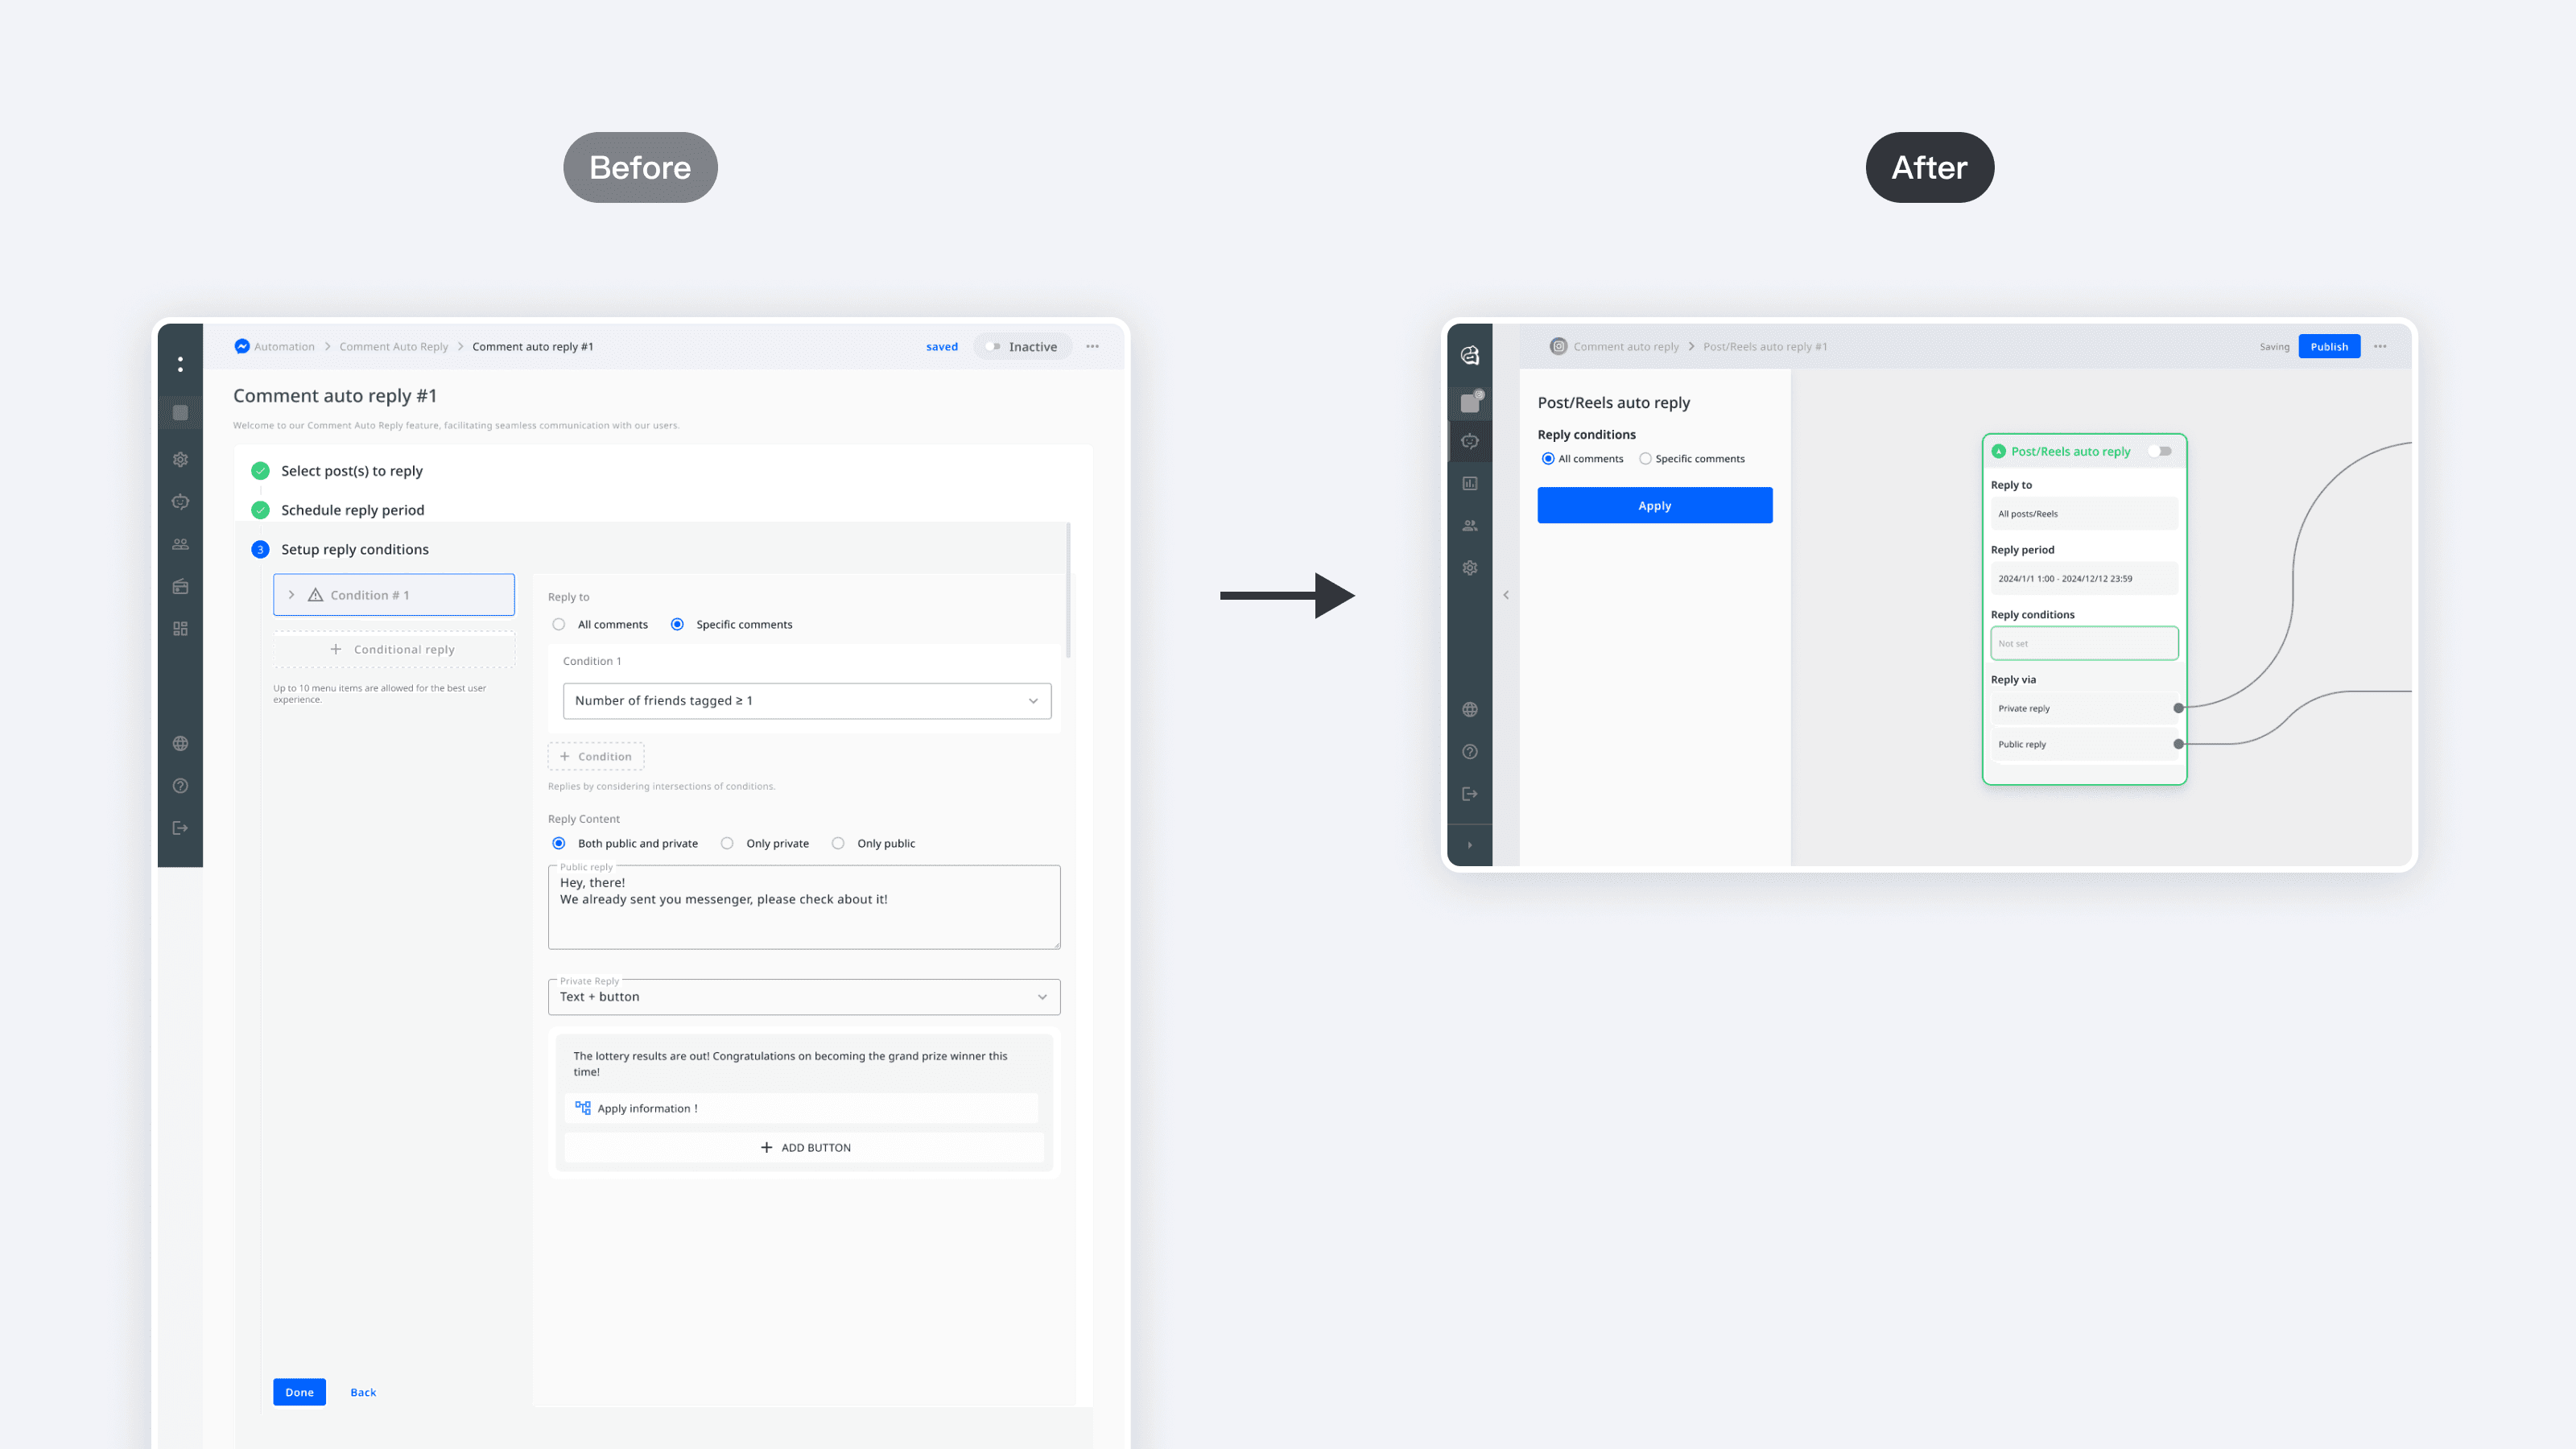Viewport: 2576px width, 1449px height.
Task: Click the logout icon in the Before sidebar
Action: point(180,828)
